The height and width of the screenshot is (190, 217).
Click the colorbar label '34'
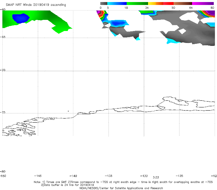click(x=147, y=8)
